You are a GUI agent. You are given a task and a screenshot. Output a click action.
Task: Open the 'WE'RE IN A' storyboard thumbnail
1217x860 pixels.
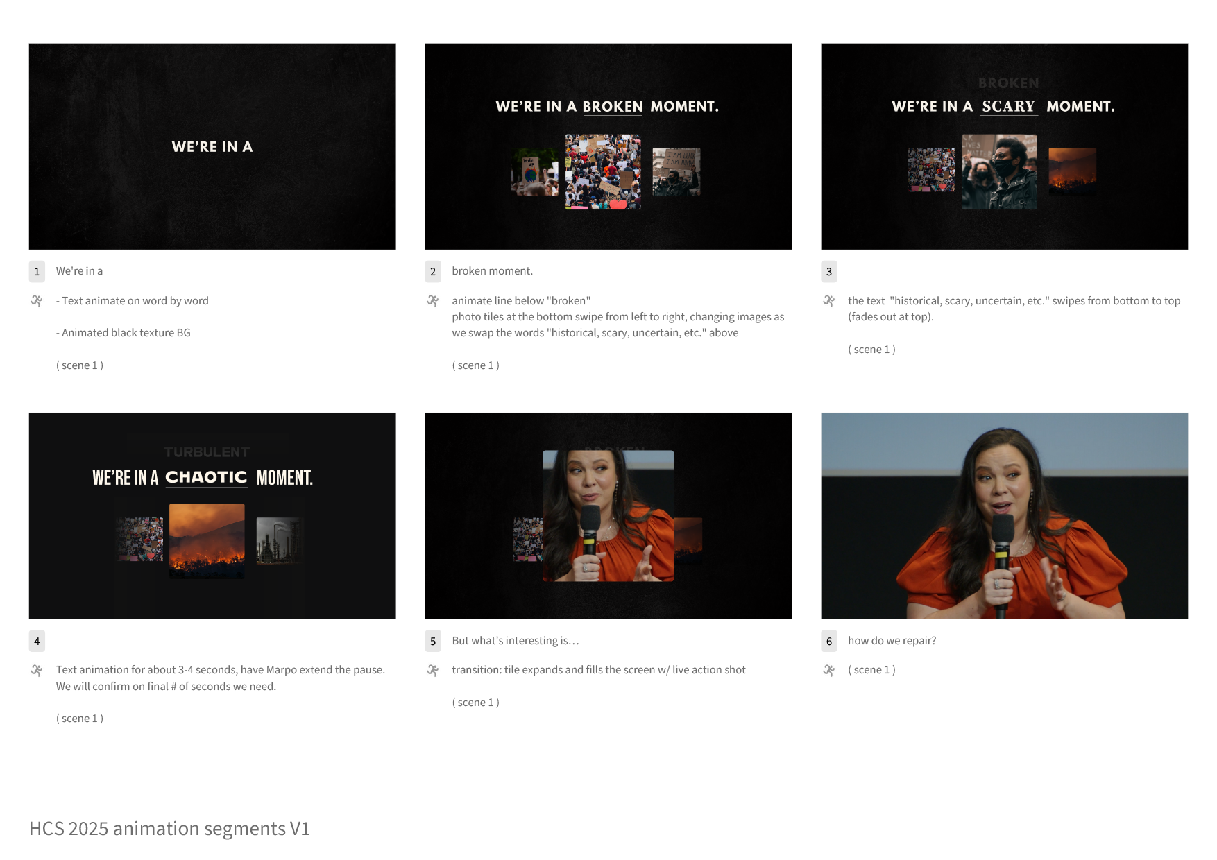[x=212, y=146]
